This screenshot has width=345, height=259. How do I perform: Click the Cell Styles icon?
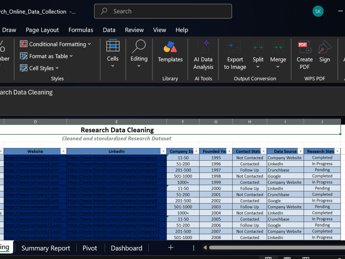point(23,68)
